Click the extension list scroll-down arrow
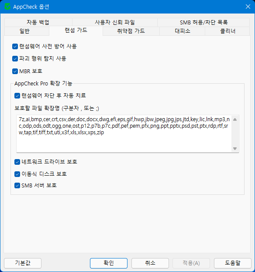The height and width of the screenshot is (272, 255). pyautogui.click(x=235, y=149)
